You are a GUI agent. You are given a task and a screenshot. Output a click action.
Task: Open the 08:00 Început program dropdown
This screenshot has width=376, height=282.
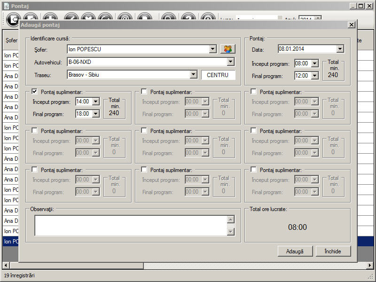click(314, 63)
